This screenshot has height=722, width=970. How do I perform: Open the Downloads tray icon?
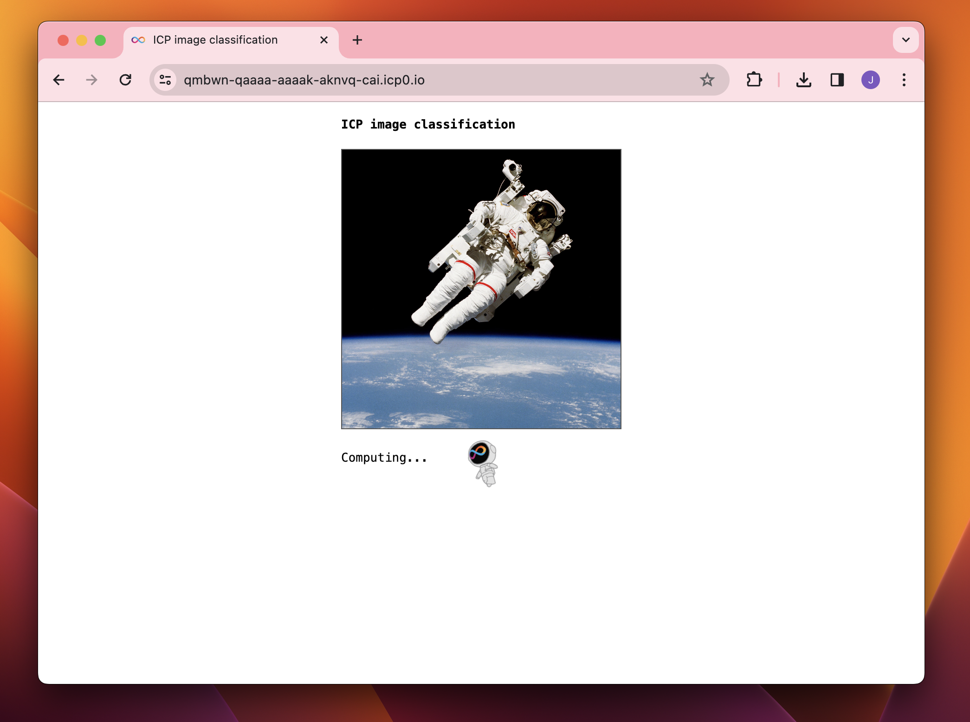coord(804,80)
